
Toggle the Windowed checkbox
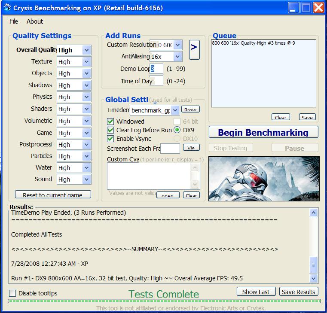pyautogui.click(x=110, y=122)
